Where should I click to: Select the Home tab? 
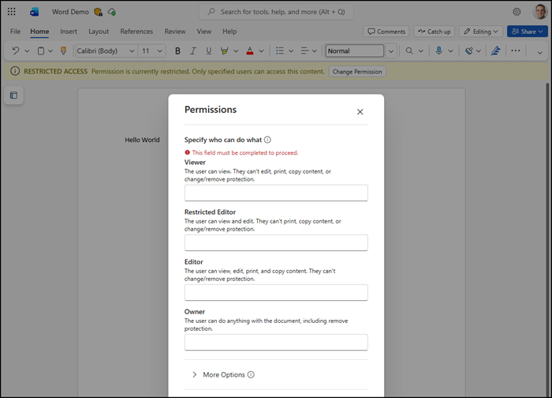coord(39,32)
